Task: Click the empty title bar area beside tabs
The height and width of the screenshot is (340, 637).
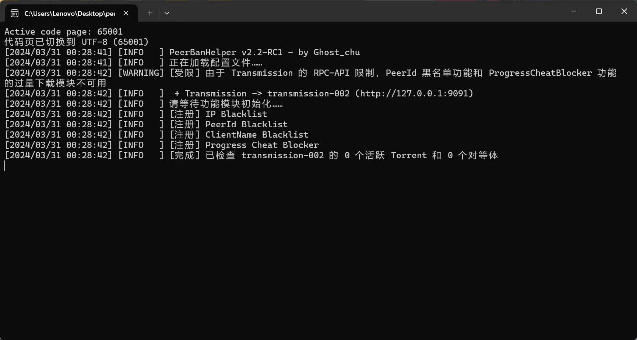Action: click(x=365, y=11)
